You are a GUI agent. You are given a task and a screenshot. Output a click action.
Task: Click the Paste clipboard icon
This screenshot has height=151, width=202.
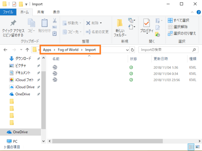pyautogui.click(x=44, y=24)
